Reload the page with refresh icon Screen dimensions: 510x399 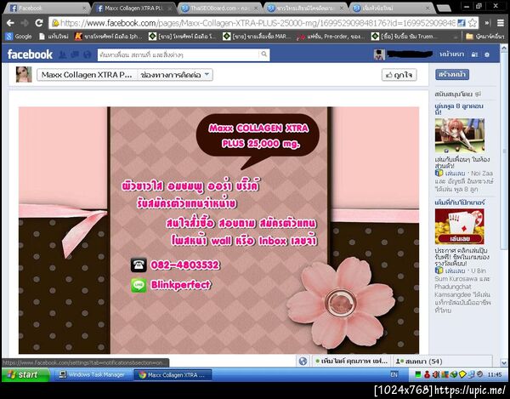tap(39, 23)
